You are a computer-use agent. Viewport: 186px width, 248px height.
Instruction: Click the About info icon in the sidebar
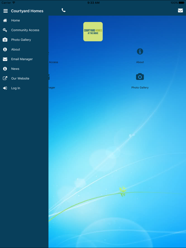coord(5,49)
